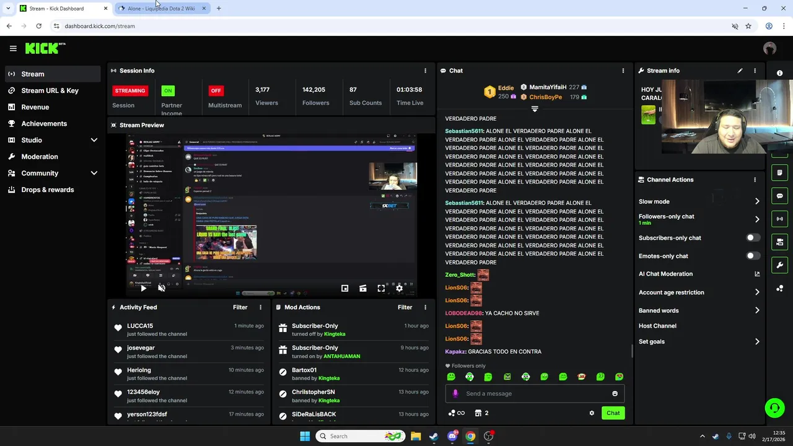Open the chat shop icon showing 2

coord(481,413)
